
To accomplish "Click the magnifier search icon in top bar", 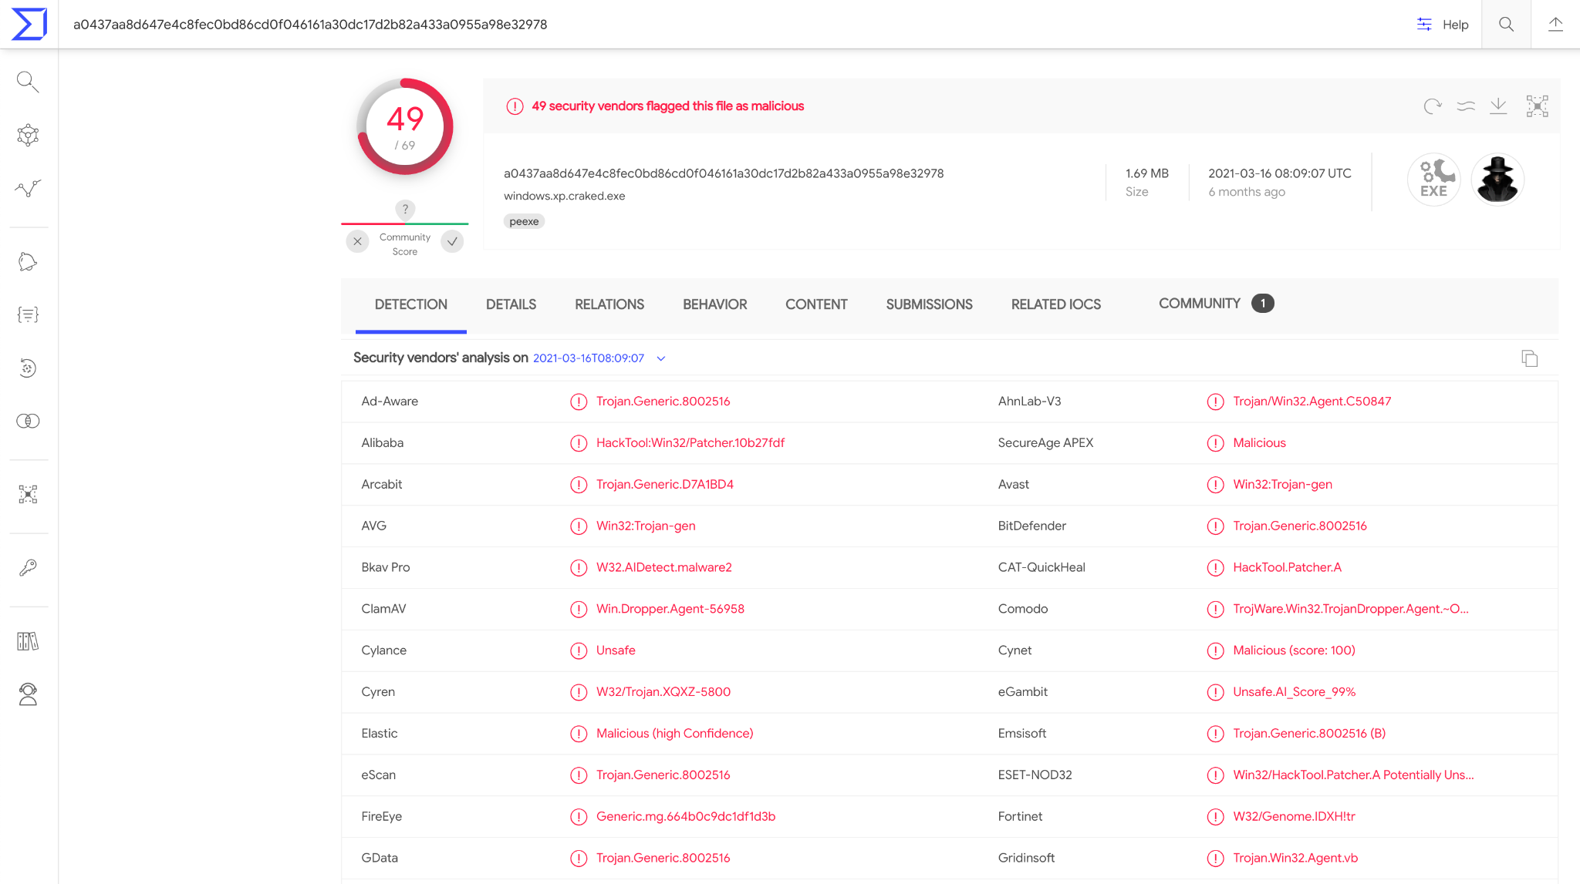I will [1506, 24].
